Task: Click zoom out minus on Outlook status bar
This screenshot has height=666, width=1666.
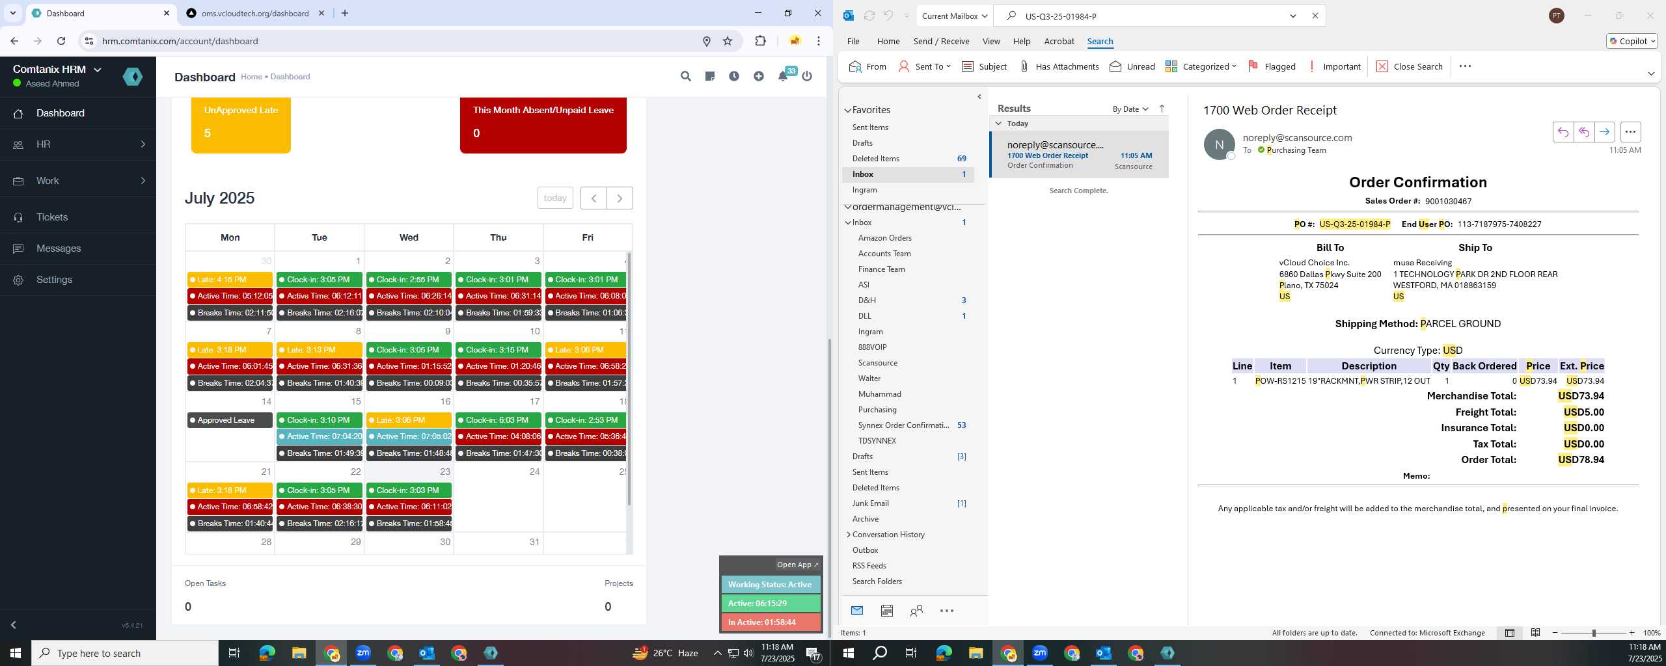Action: click(1555, 633)
